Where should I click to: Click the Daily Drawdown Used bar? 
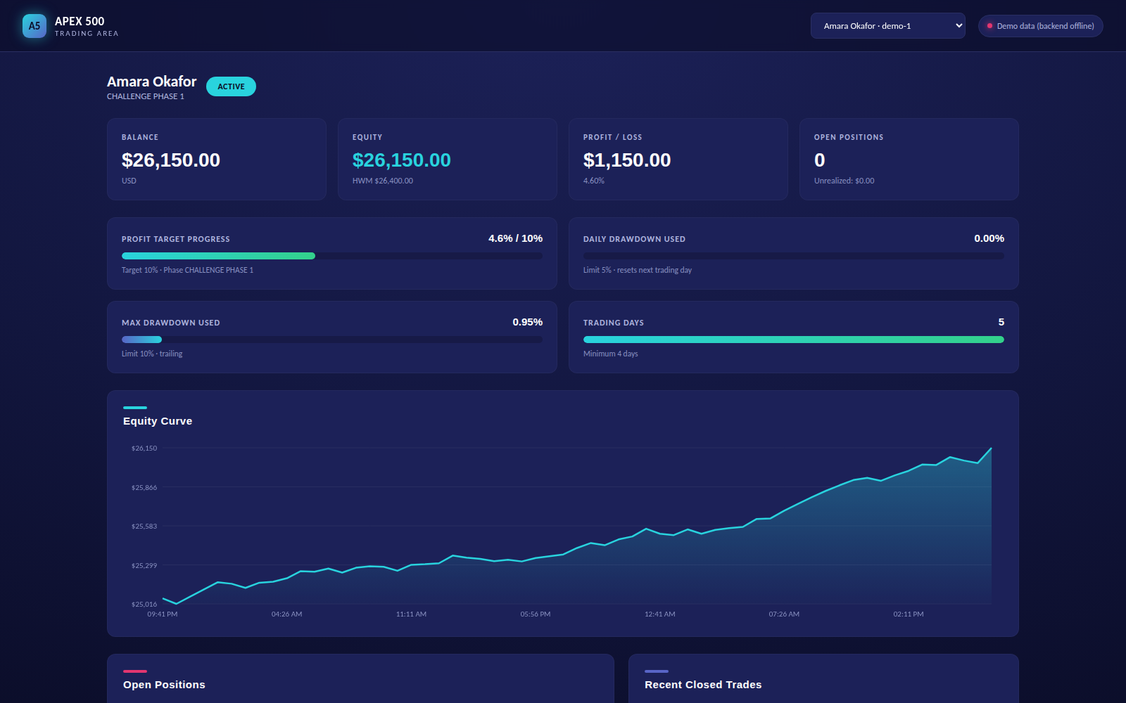[x=794, y=256]
